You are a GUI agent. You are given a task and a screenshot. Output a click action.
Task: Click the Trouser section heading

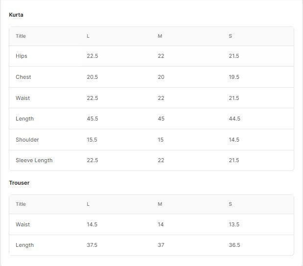pos(19,183)
